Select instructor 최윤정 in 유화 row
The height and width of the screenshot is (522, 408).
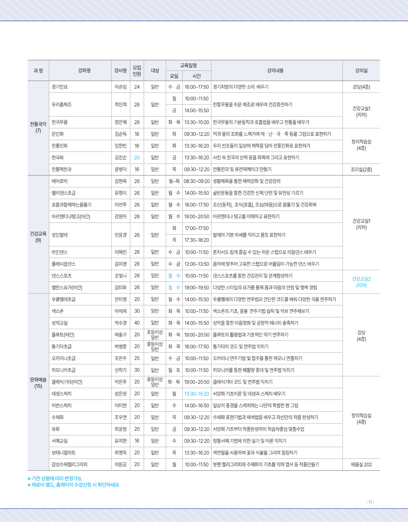(121, 429)
